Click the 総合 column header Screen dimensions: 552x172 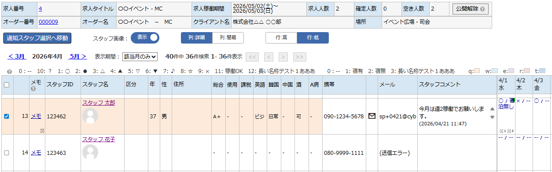coord(218,84)
